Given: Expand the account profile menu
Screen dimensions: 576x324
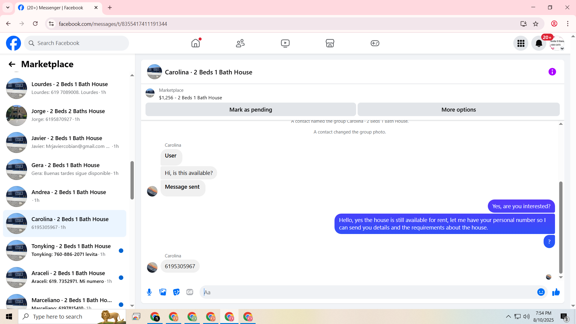Looking at the screenshot, I should [557, 43].
